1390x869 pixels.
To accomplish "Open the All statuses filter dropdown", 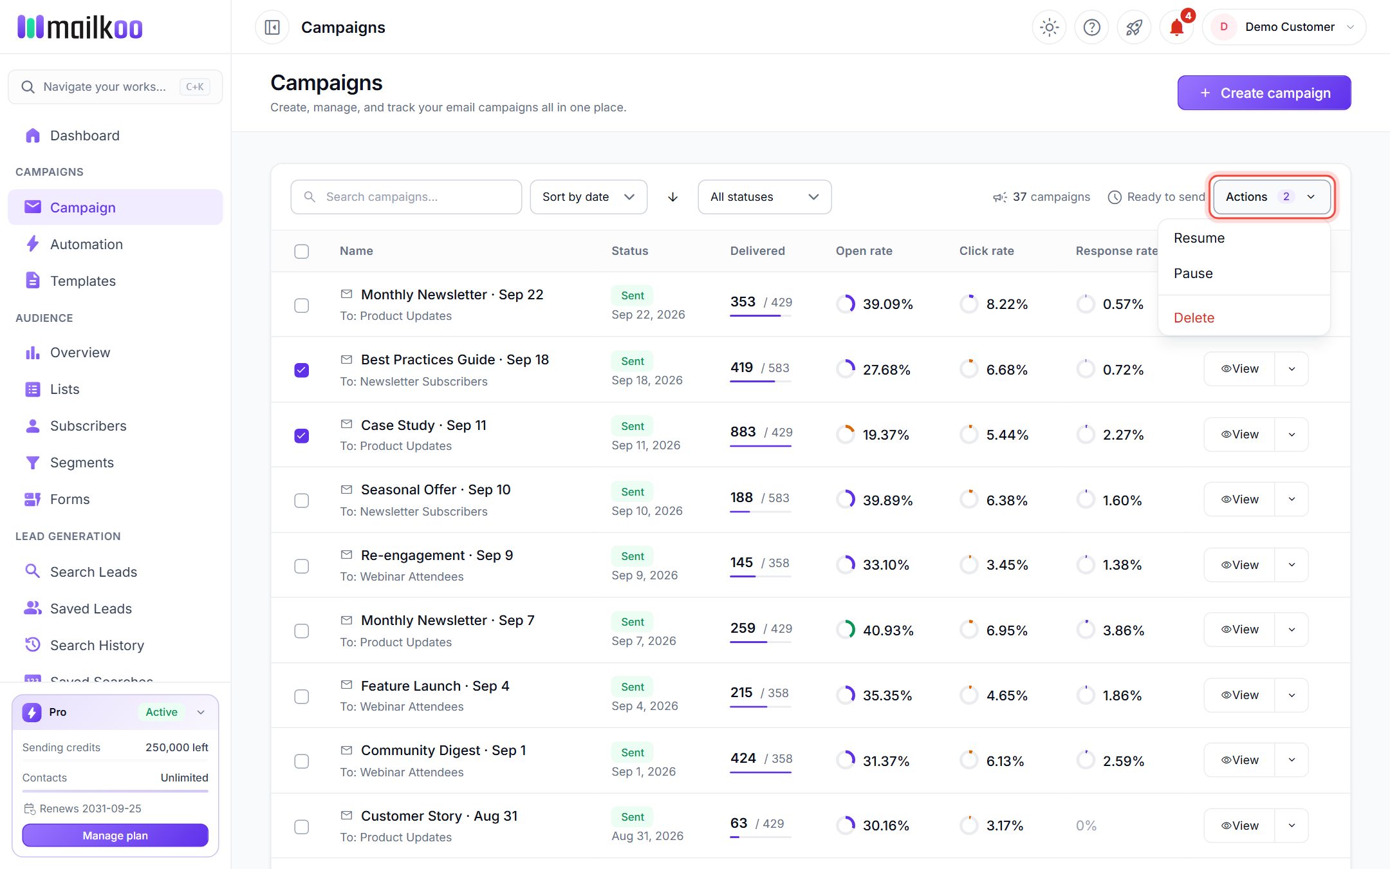I will point(764,197).
